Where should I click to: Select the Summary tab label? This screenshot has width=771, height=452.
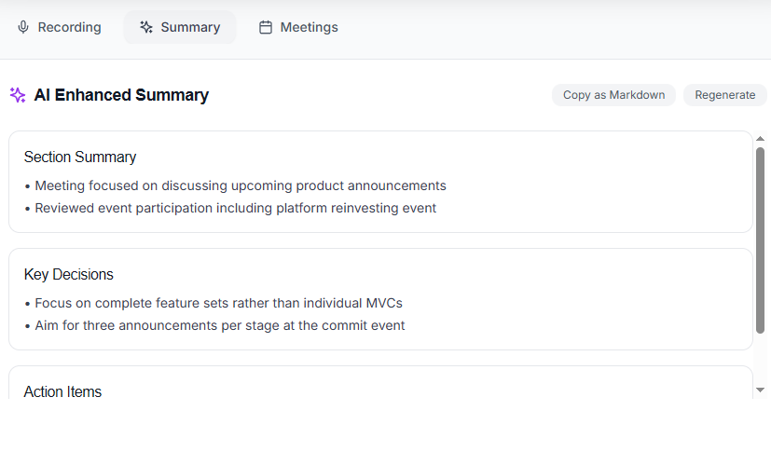coord(190,28)
